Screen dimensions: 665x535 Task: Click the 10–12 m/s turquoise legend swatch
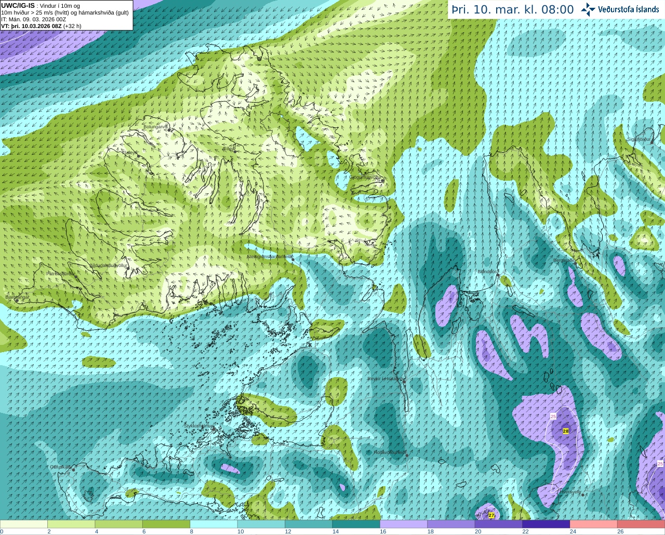261,524
